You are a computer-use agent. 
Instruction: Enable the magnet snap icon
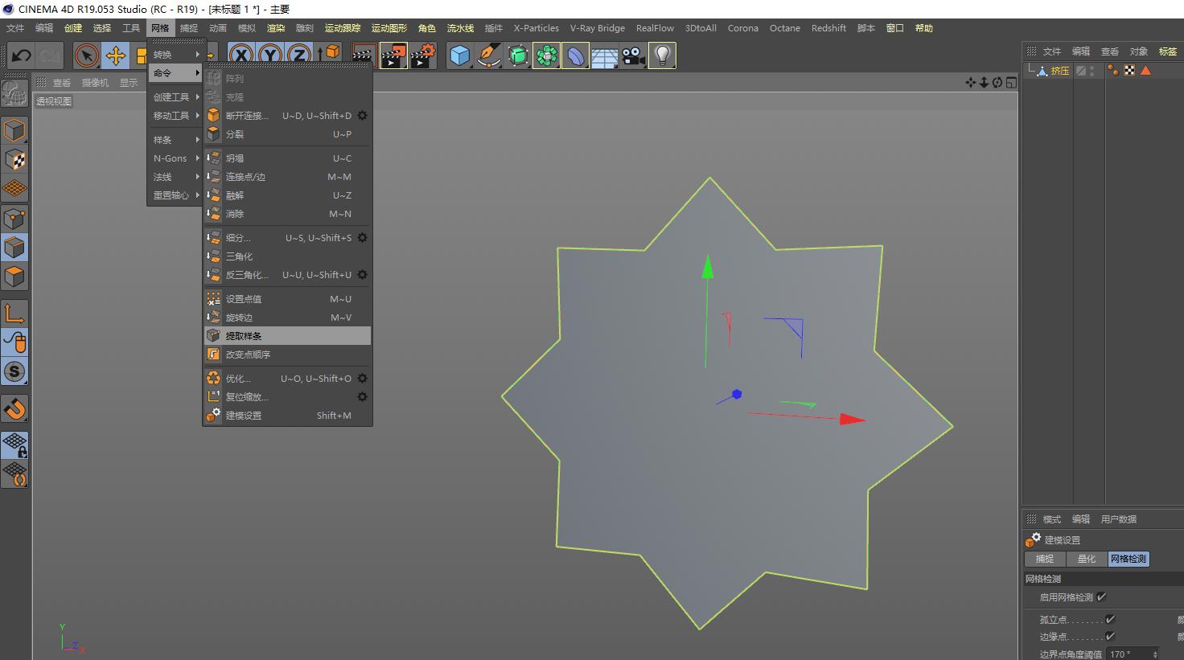click(x=14, y=409)
